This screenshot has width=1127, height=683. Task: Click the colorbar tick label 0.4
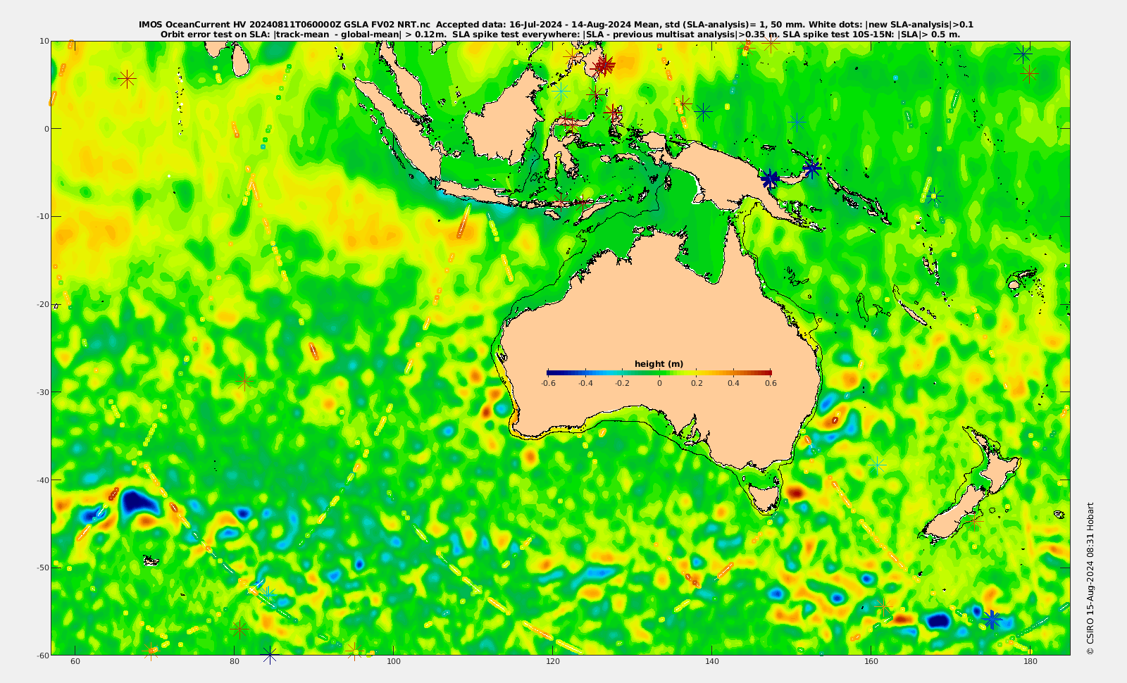tap(733, 383)
